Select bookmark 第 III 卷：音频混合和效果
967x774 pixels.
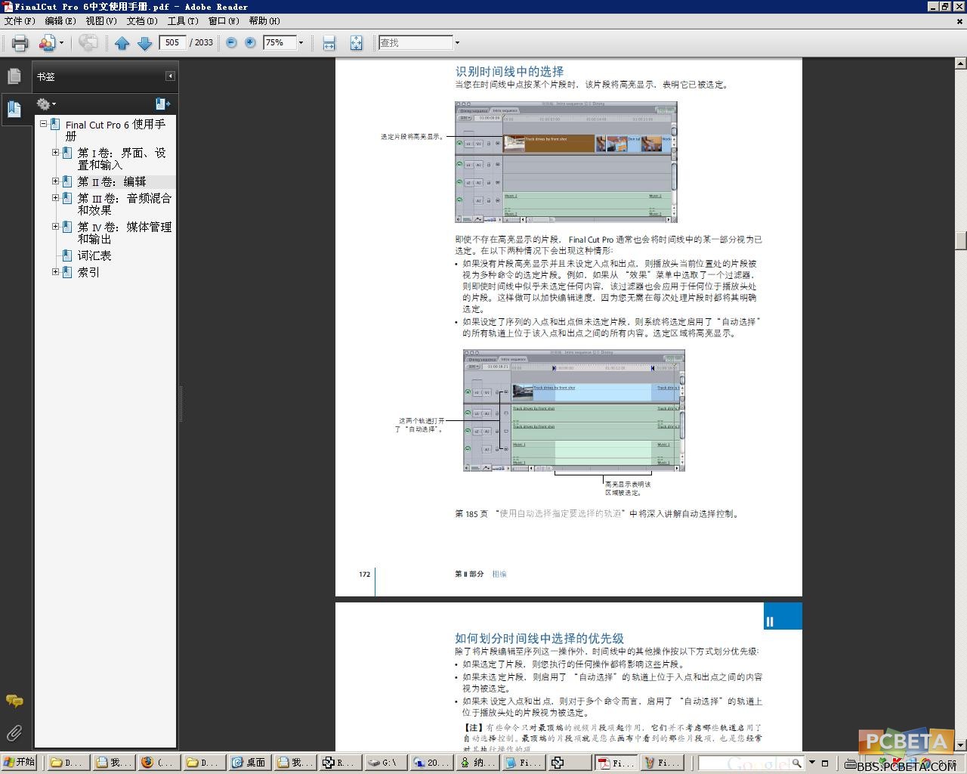point(125,204)
